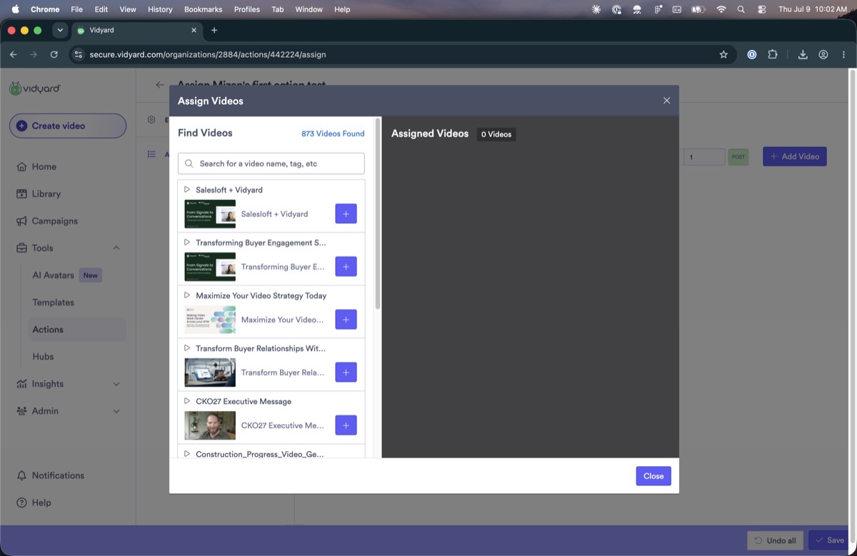Bookmark this page with the star icon

pos(723,54)
